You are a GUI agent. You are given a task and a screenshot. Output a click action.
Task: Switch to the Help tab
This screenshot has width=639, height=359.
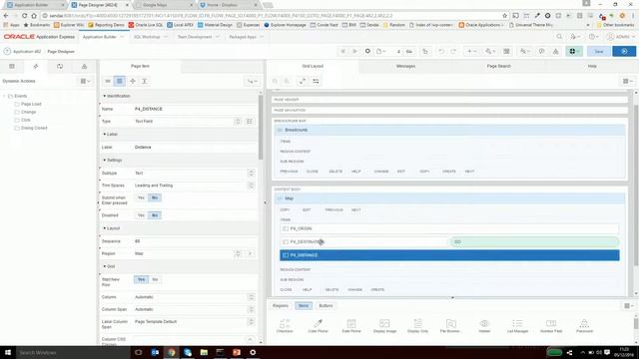click(592, 66)
